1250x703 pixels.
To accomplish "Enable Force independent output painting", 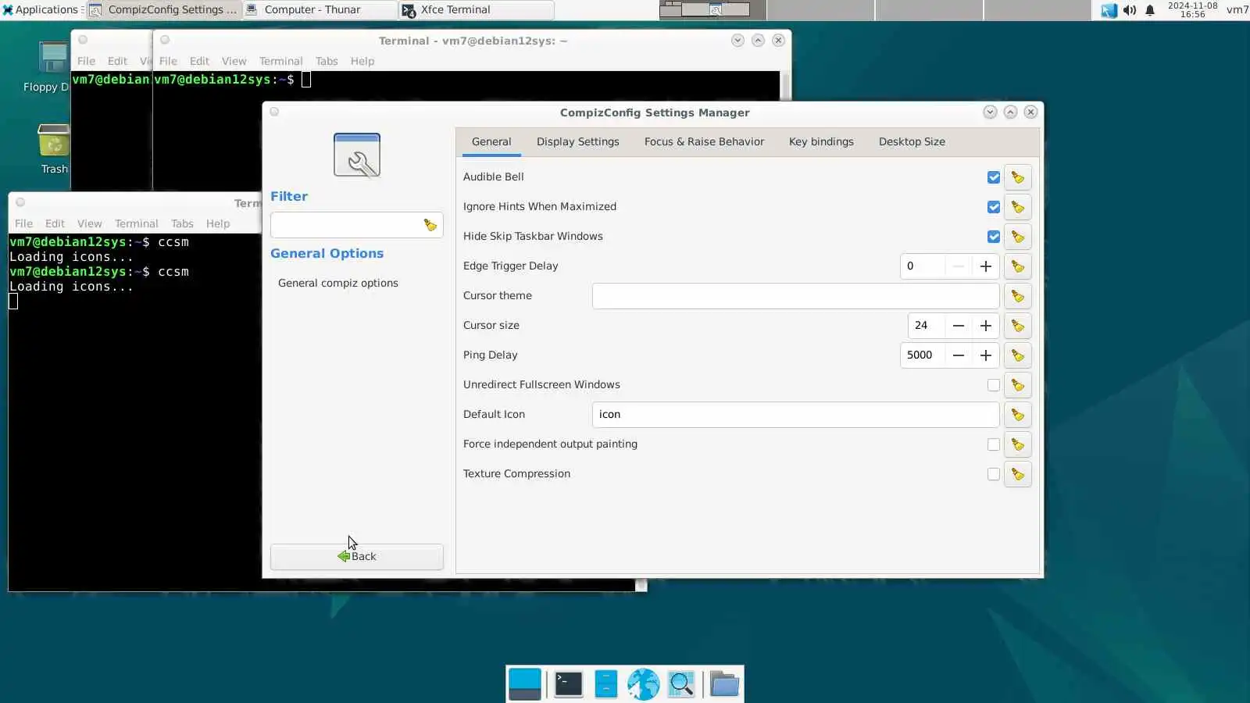I will point(993,444).
